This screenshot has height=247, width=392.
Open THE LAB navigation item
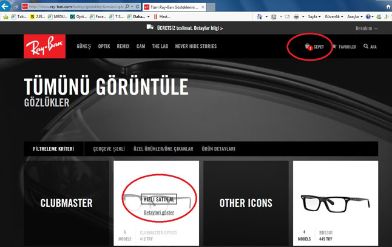click(160, 46)
